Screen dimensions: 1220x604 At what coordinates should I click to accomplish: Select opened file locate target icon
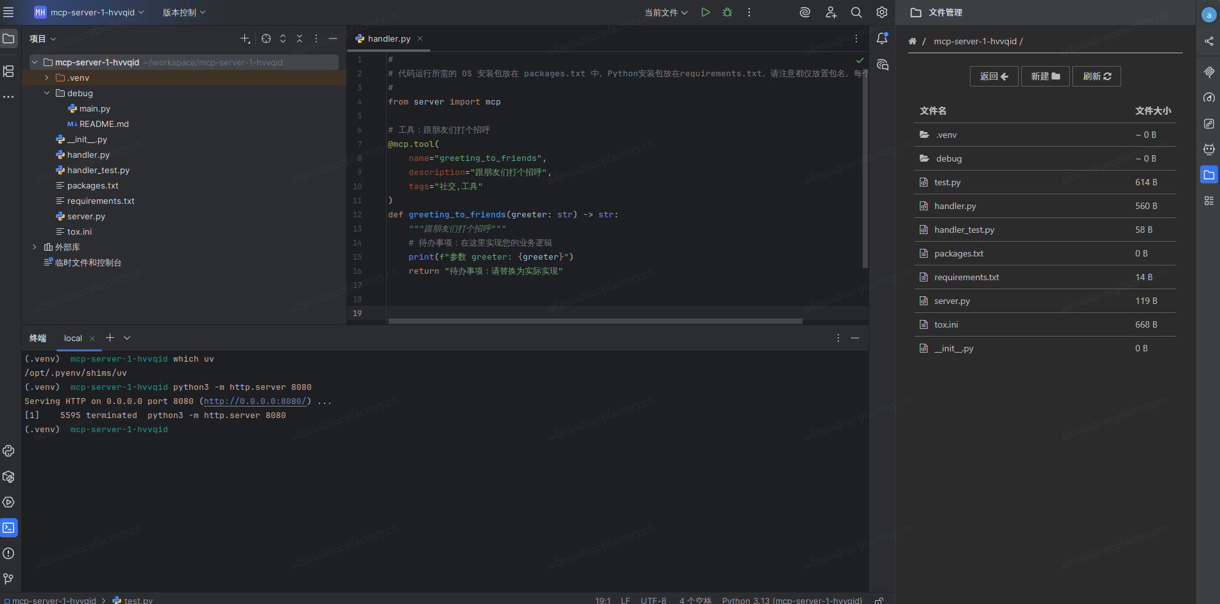tap(266, 38)
